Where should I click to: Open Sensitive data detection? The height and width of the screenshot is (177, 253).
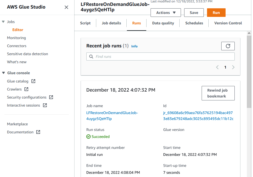pos(27,54)
